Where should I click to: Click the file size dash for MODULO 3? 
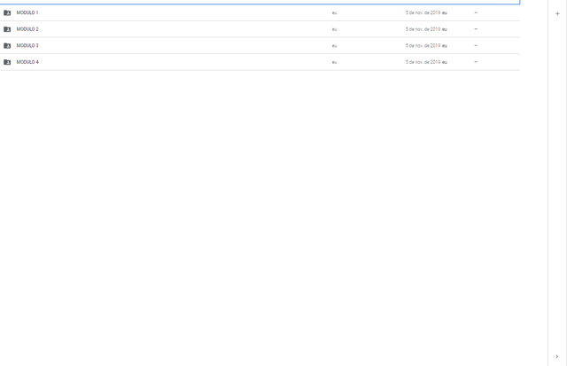tap(476, 45)
